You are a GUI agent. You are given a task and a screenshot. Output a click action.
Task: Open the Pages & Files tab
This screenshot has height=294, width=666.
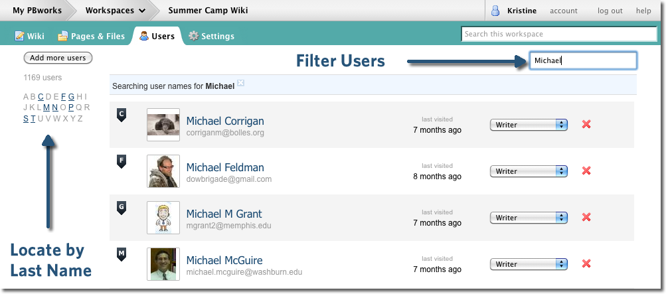(x=92, y=36)
